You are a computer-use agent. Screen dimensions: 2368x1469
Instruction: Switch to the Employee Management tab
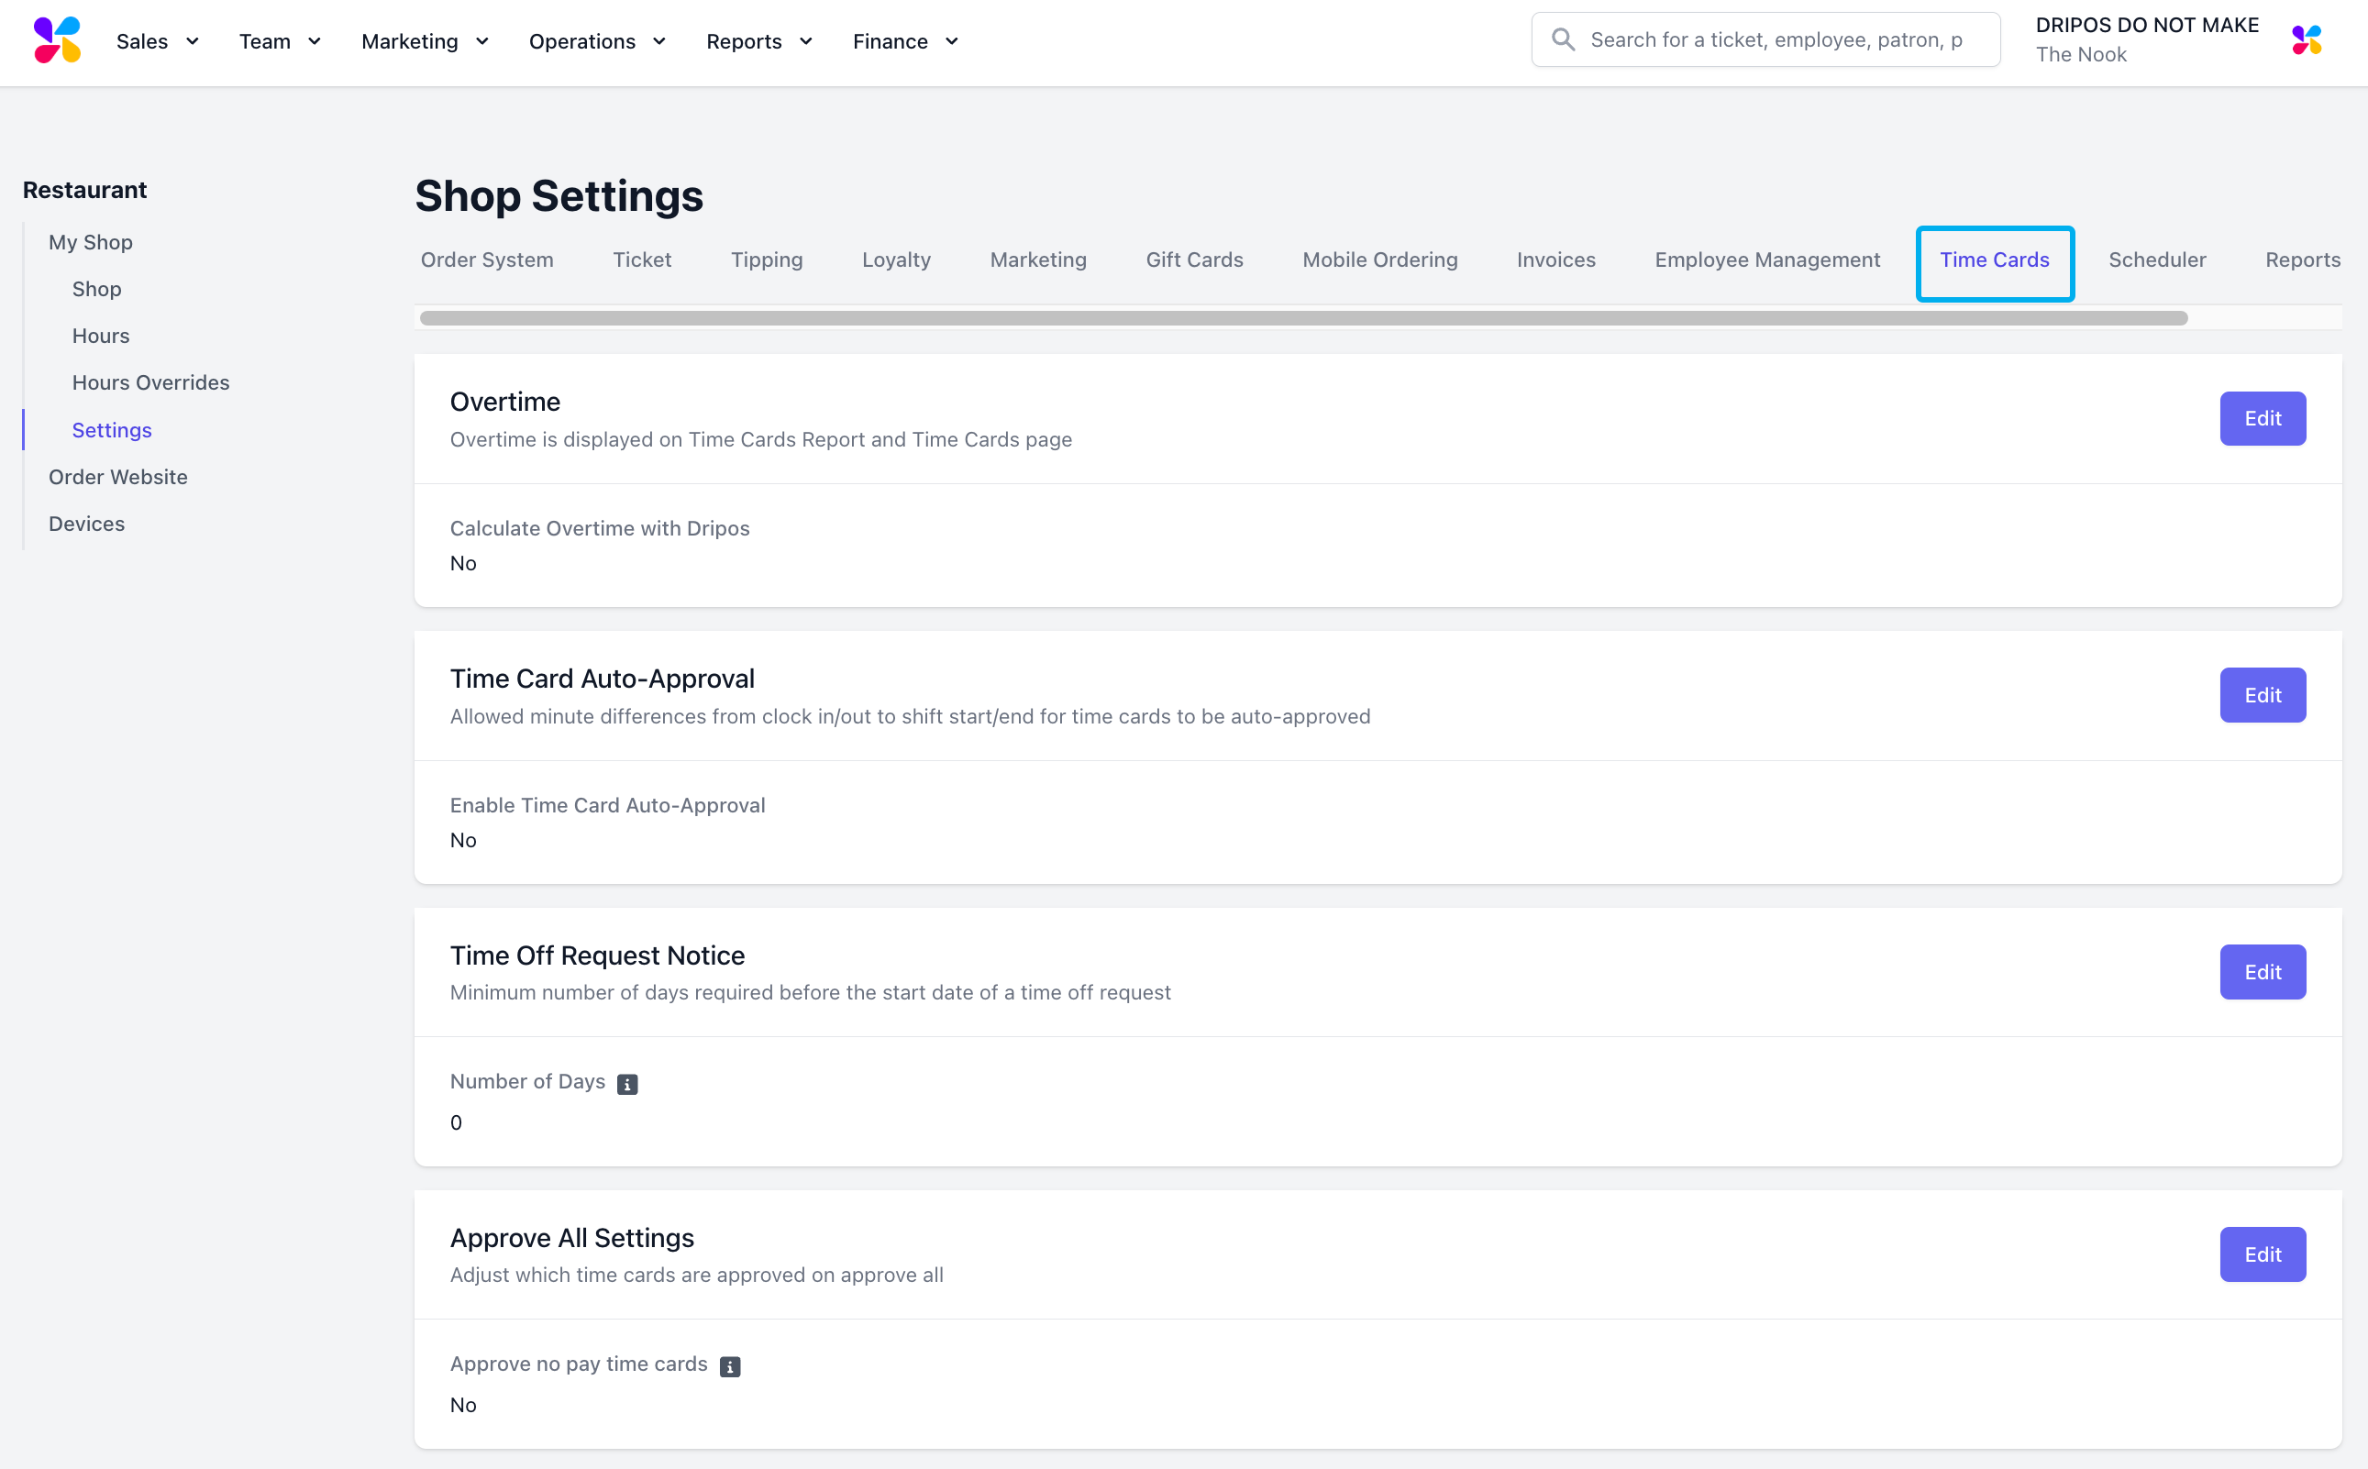pos(1766,260)
